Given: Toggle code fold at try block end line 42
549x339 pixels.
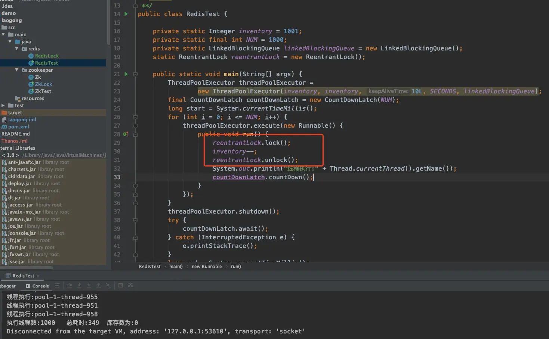Looking at the screenshot, I should click(136, 254).
